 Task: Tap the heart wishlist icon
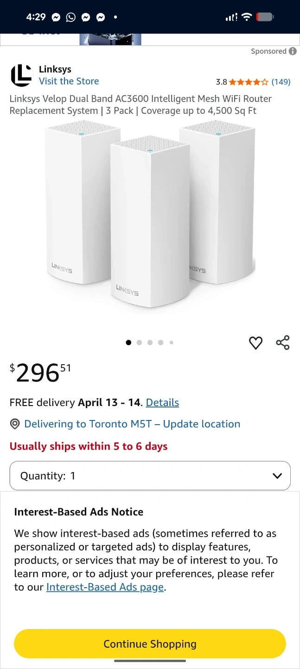click(x=255, y=343)
